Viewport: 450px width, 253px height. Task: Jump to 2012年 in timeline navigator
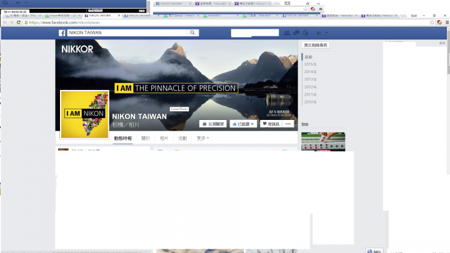(311, 87)
